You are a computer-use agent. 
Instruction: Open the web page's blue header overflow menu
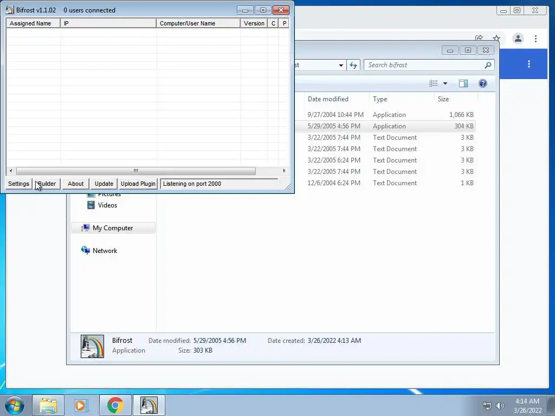pyautogui.click(x=529, y=64)
